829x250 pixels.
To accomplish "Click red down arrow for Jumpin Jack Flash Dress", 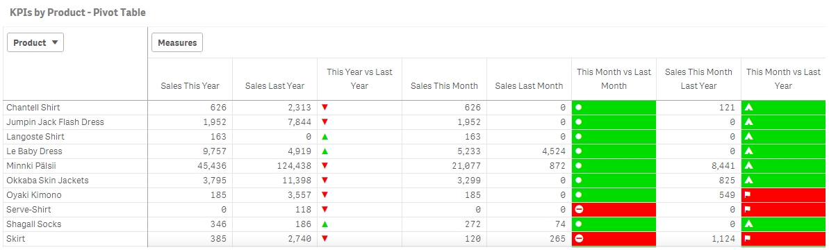I will (325, 122).
